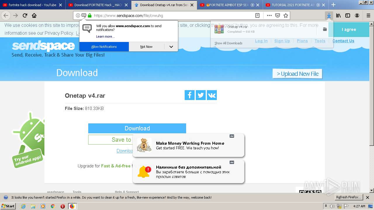Open the Tools link
This screenshot has width=374, height=210.
pyautogui.click(x=320, y=41)
